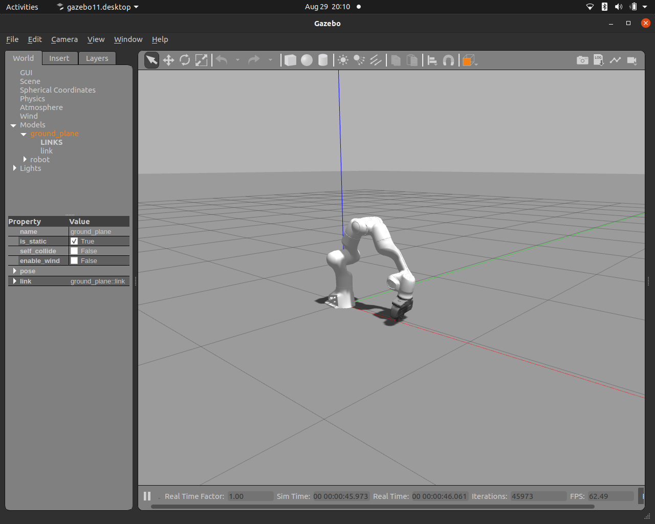Add a directional light

point(376,60)
